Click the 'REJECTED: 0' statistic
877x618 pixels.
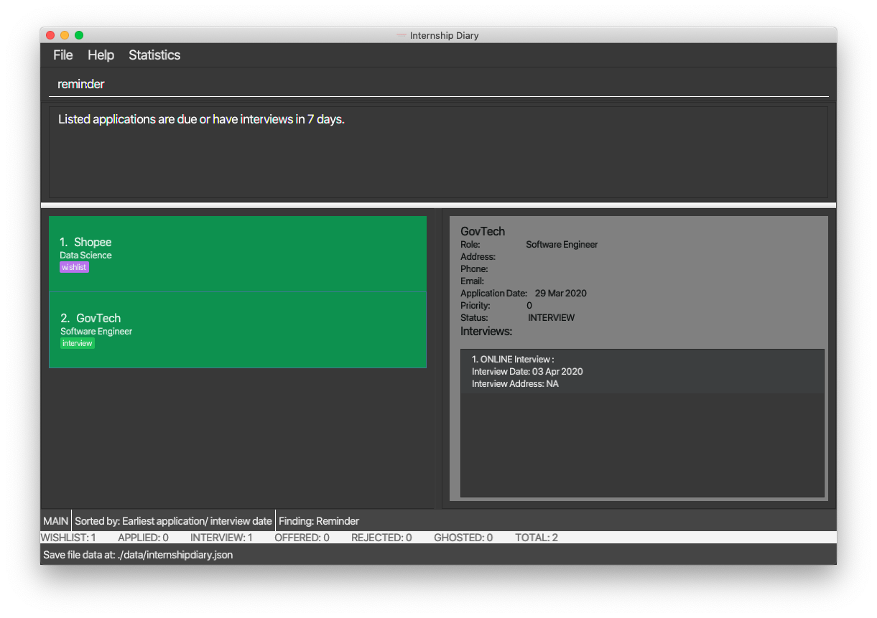coord(381,538)
